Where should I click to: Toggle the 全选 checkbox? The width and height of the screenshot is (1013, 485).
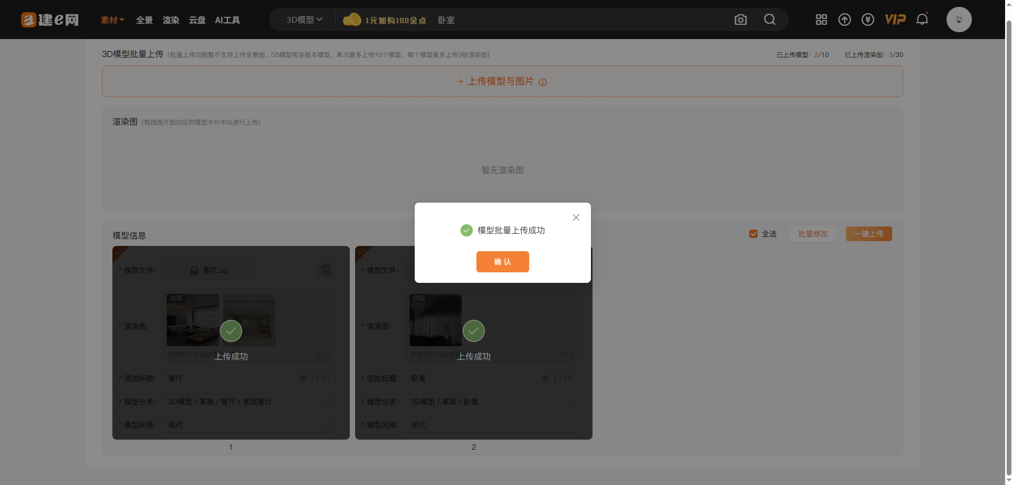pyautogui.click(x=753, y=234)
